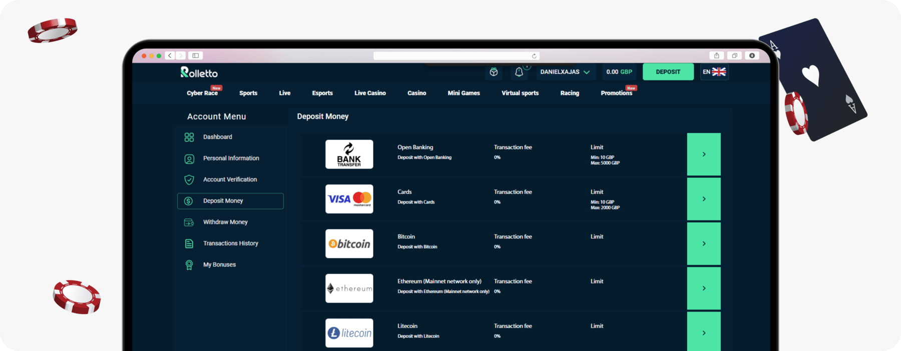The image size is (901, 351).
Task: Click the Transactions History document icon
Action: point(189,243)
